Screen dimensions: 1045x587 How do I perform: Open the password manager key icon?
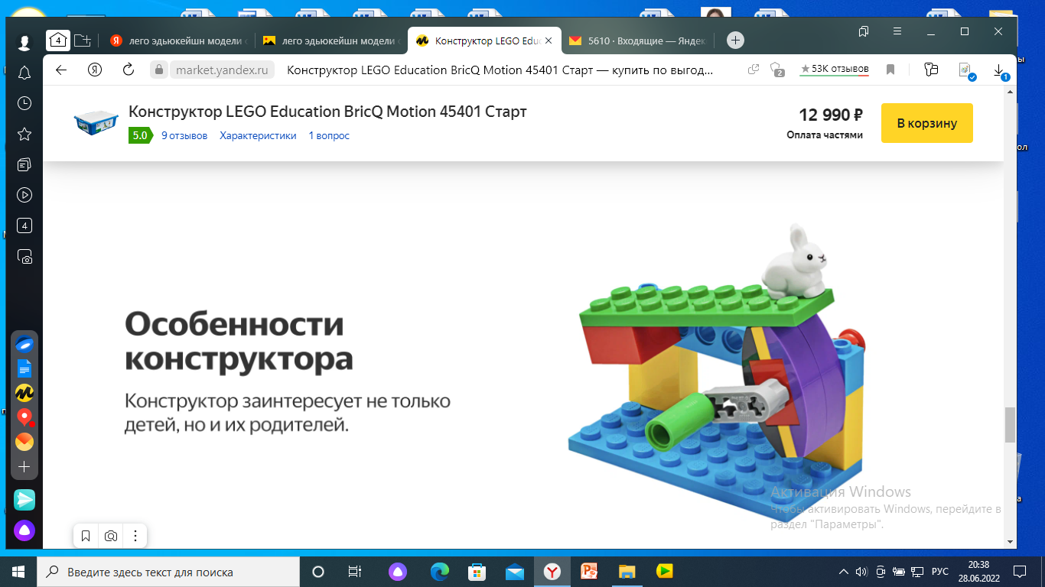[931, 70]
